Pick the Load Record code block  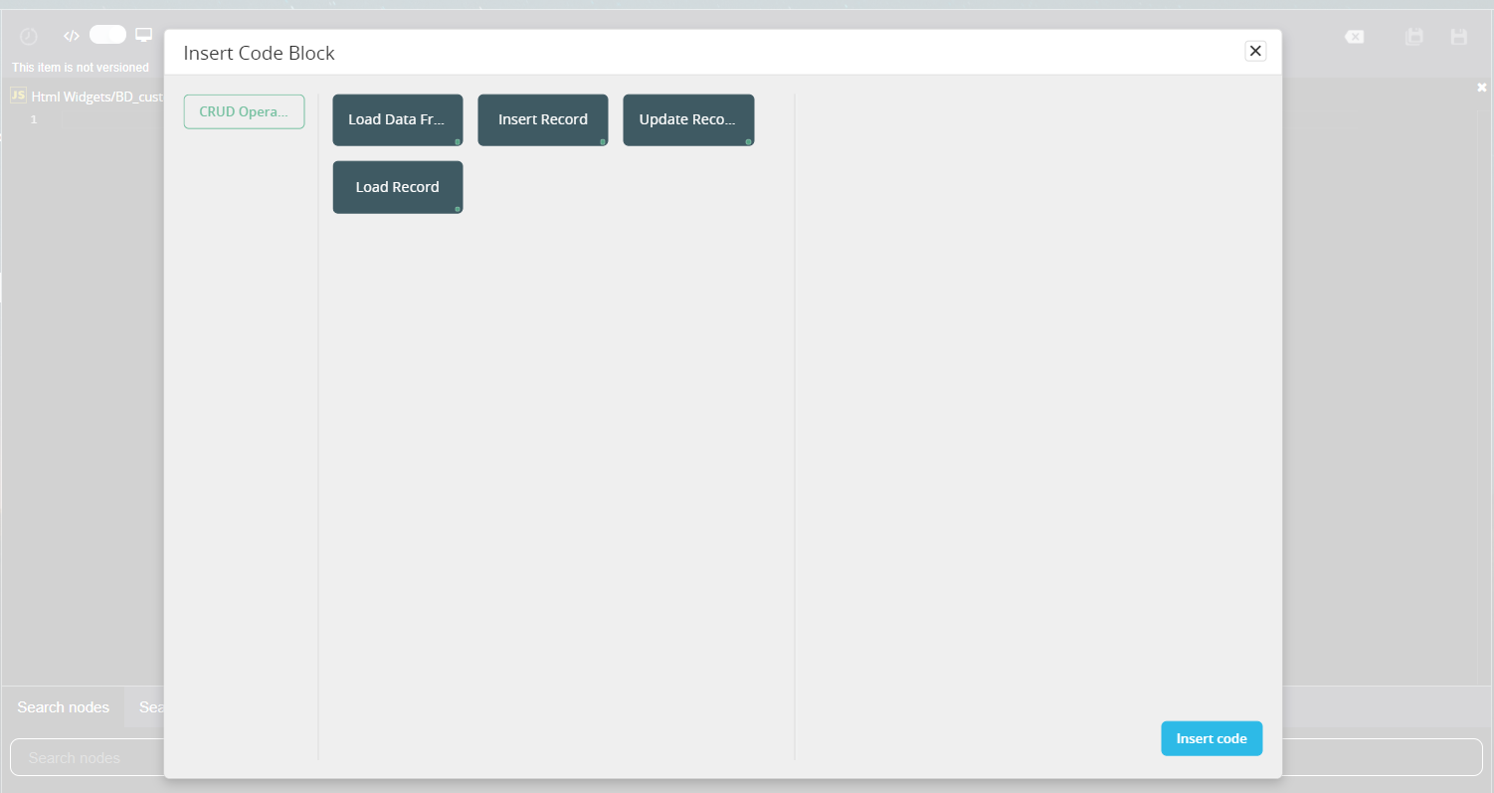click(397, 187)
